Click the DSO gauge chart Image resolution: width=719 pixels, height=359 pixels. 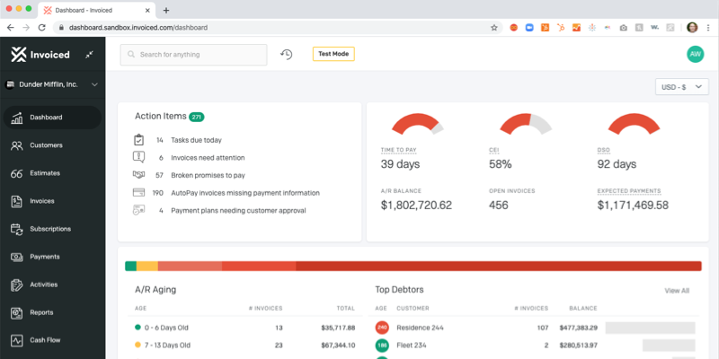coord(635,124)
